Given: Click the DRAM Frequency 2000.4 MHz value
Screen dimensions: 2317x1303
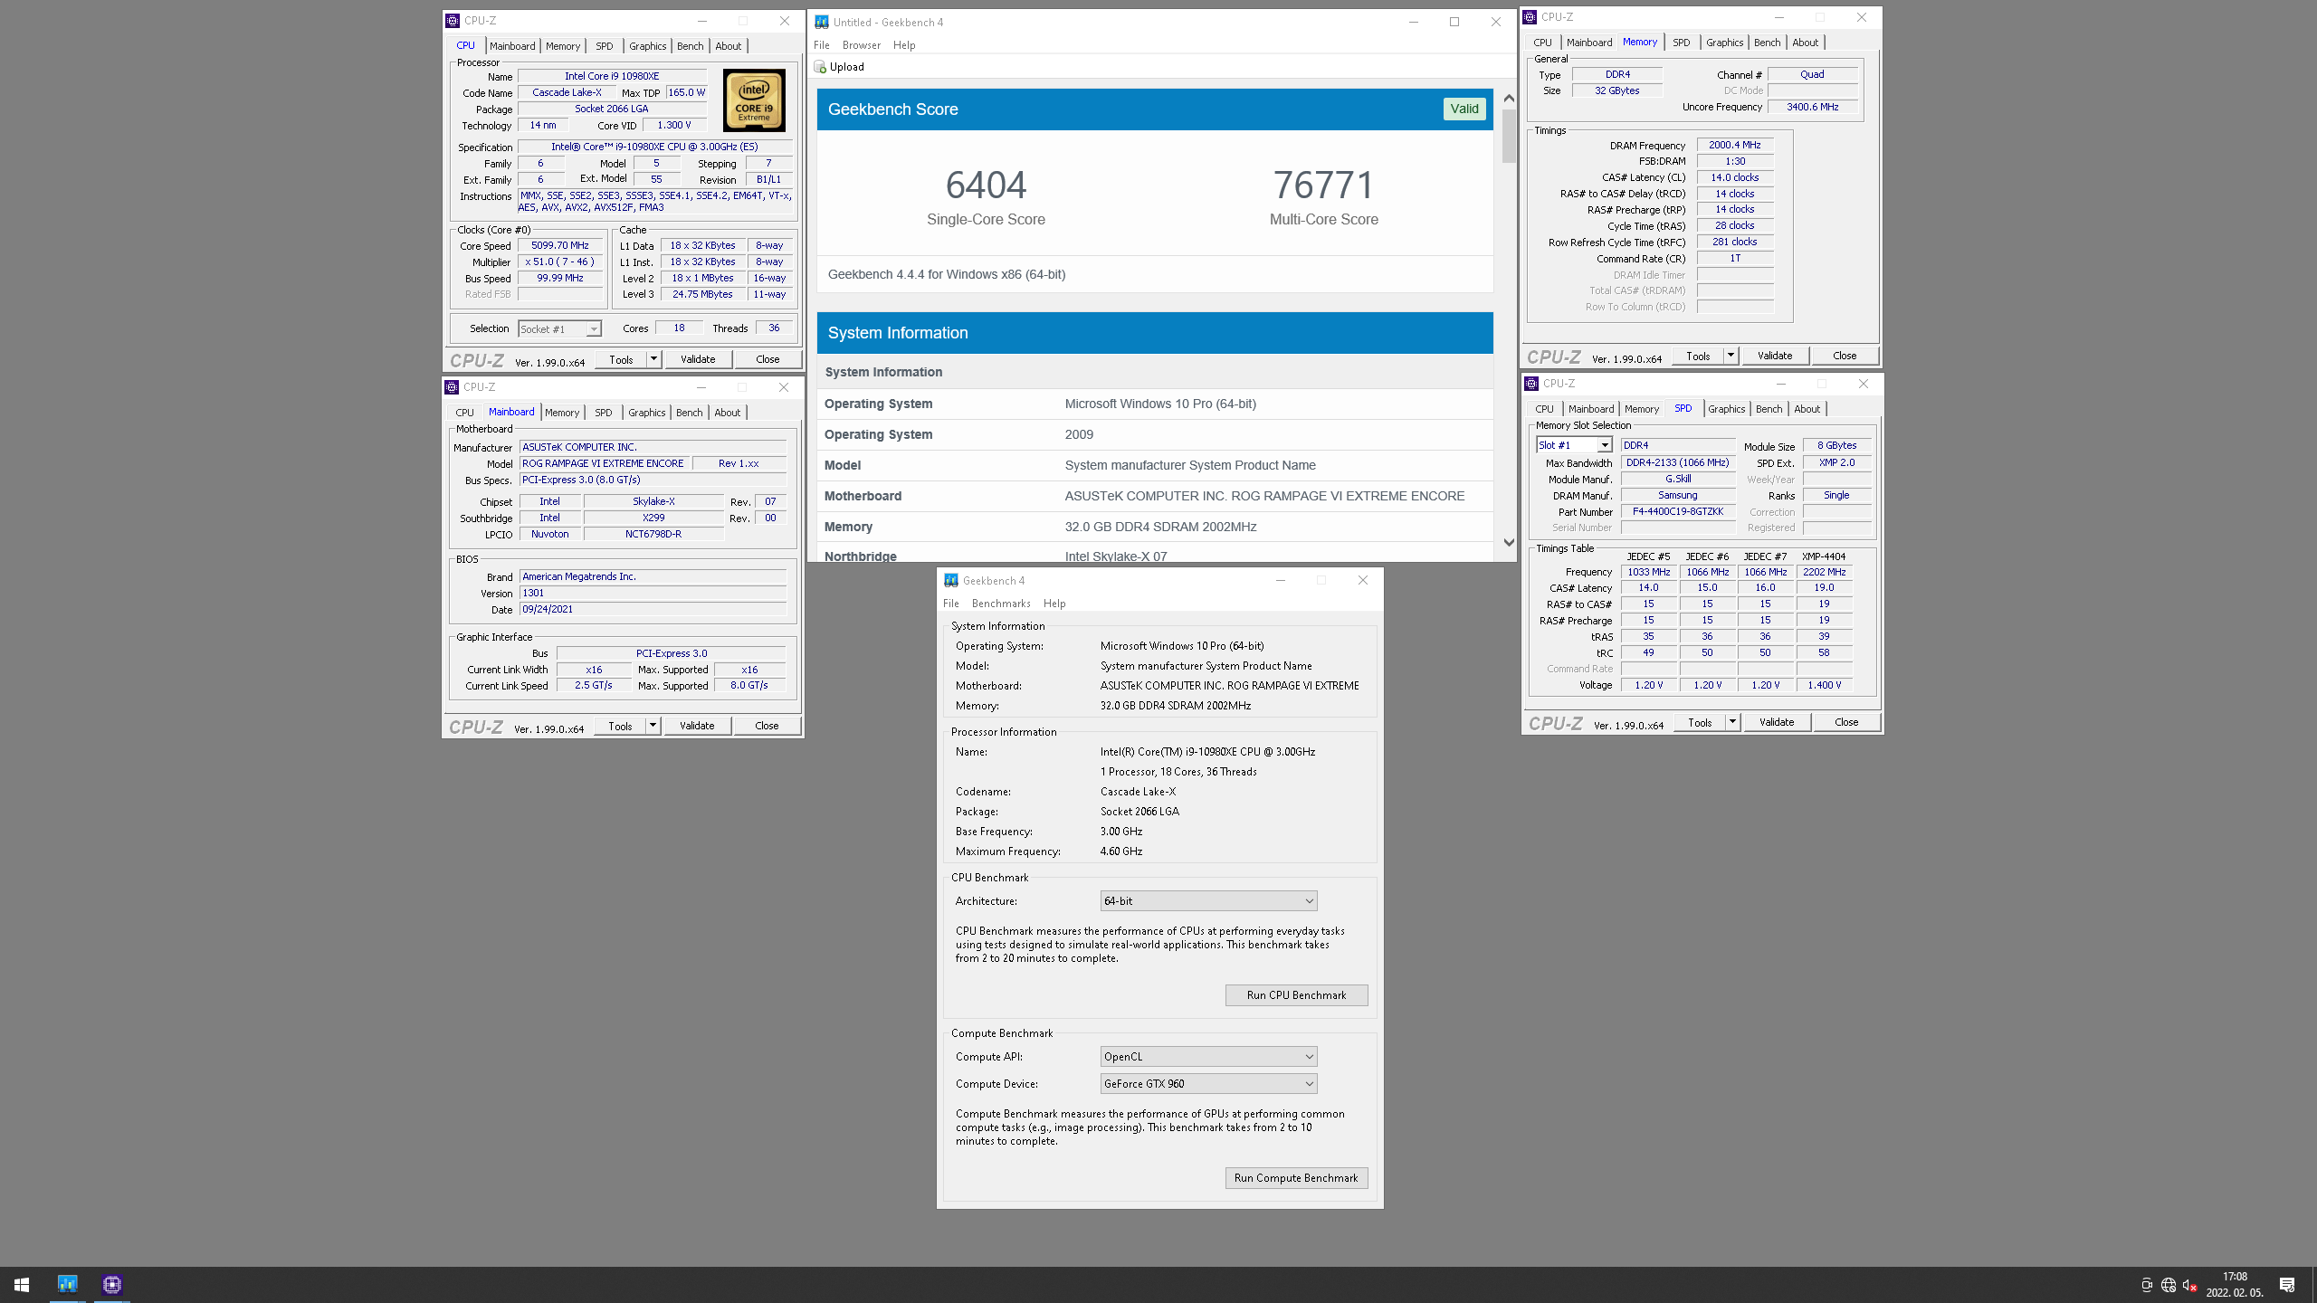Looking at the screenshot, I should (1735, 146).
